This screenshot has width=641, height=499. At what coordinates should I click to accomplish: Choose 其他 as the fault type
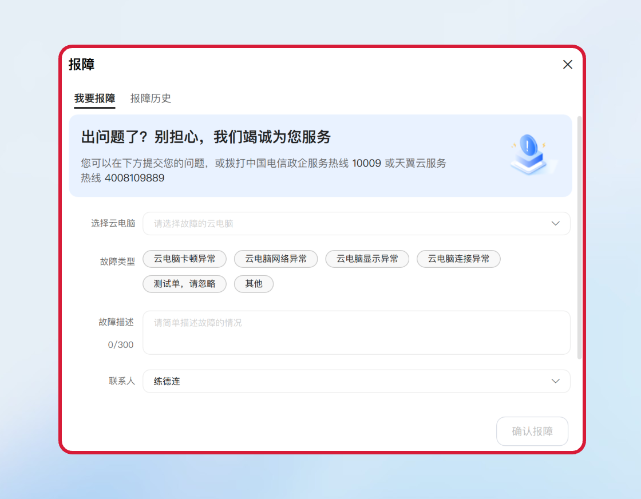click(254, 284)
